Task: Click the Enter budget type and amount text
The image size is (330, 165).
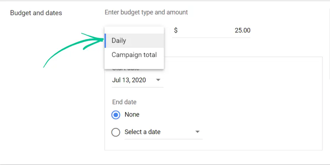Action: [x=146, y=12]
